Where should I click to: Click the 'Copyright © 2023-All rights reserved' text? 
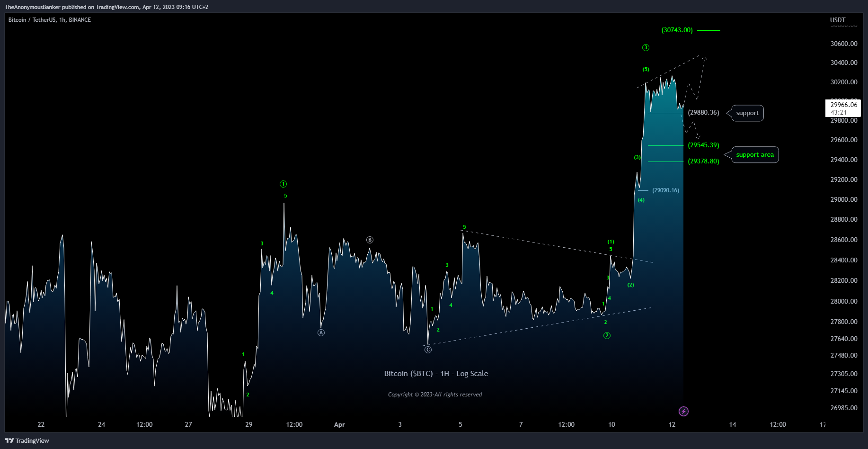pos(435,394)
